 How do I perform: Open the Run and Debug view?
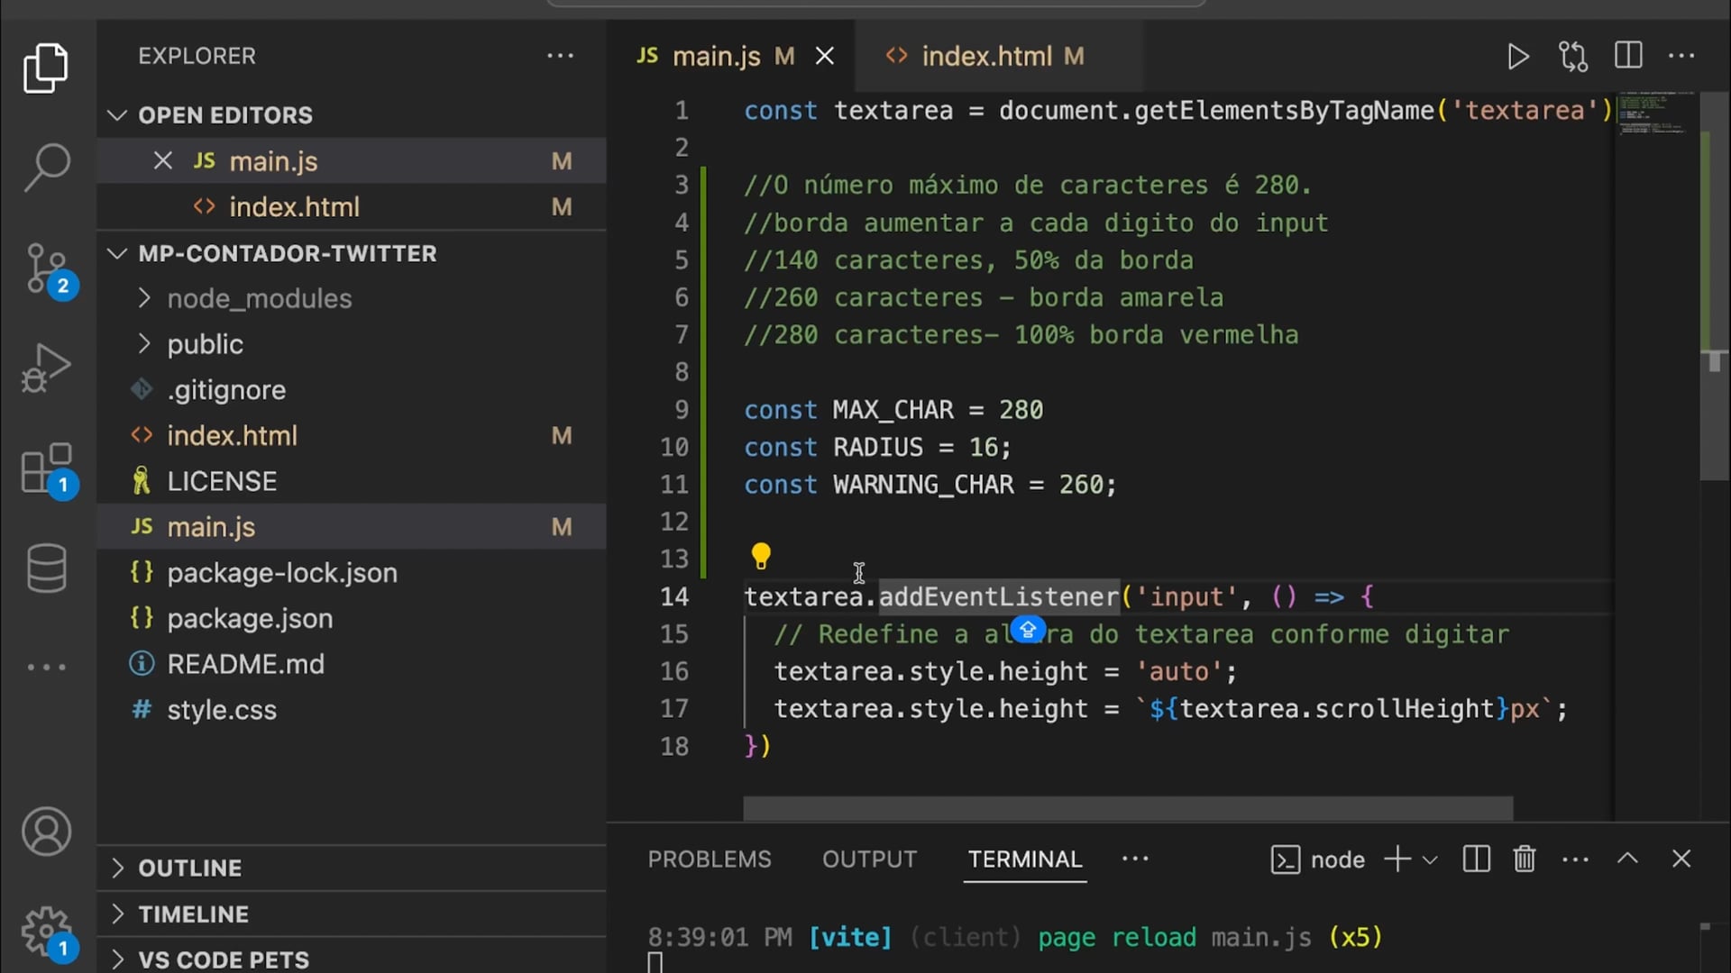point(46,368)
